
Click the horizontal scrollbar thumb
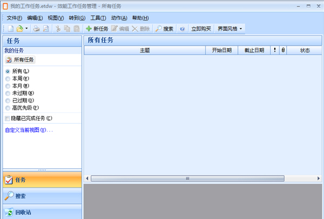(187, 178)
